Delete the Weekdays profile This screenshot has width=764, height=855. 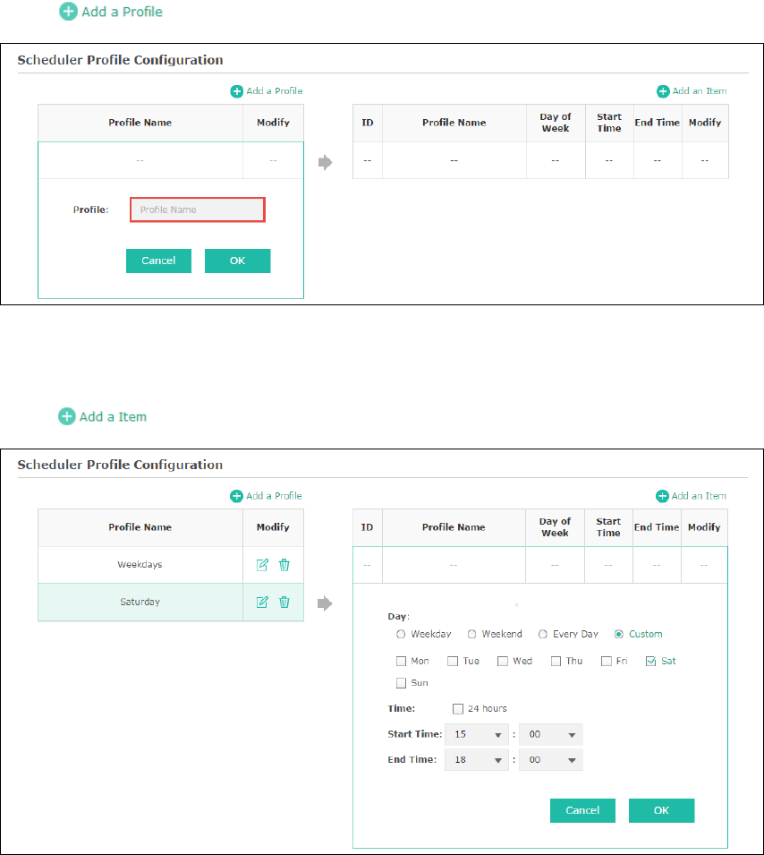click(x=284, y=565)
